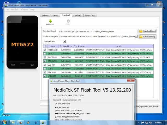
Task: Click the End Address column header
Action: (x=79, y=46)
